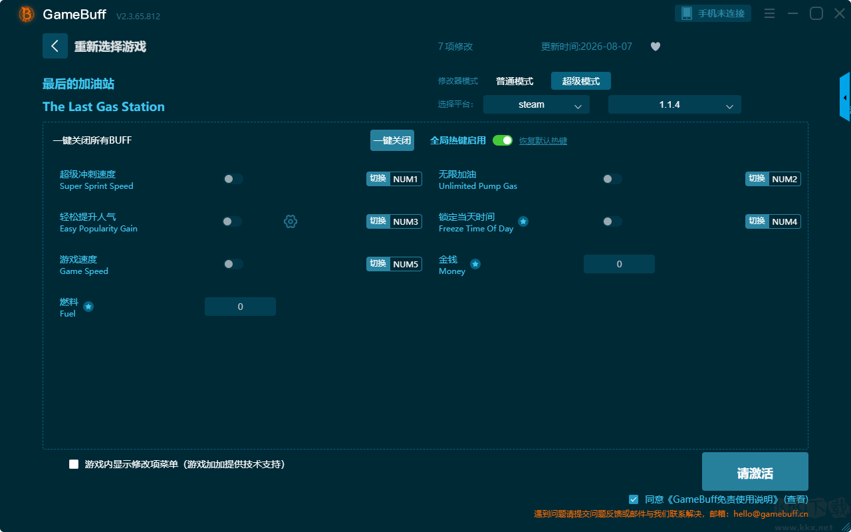Uncheck the GameBuff disclaimer agreement checkbox
Image resolution: width=851 pixels, height=532 pixels.
pos(634,499)
